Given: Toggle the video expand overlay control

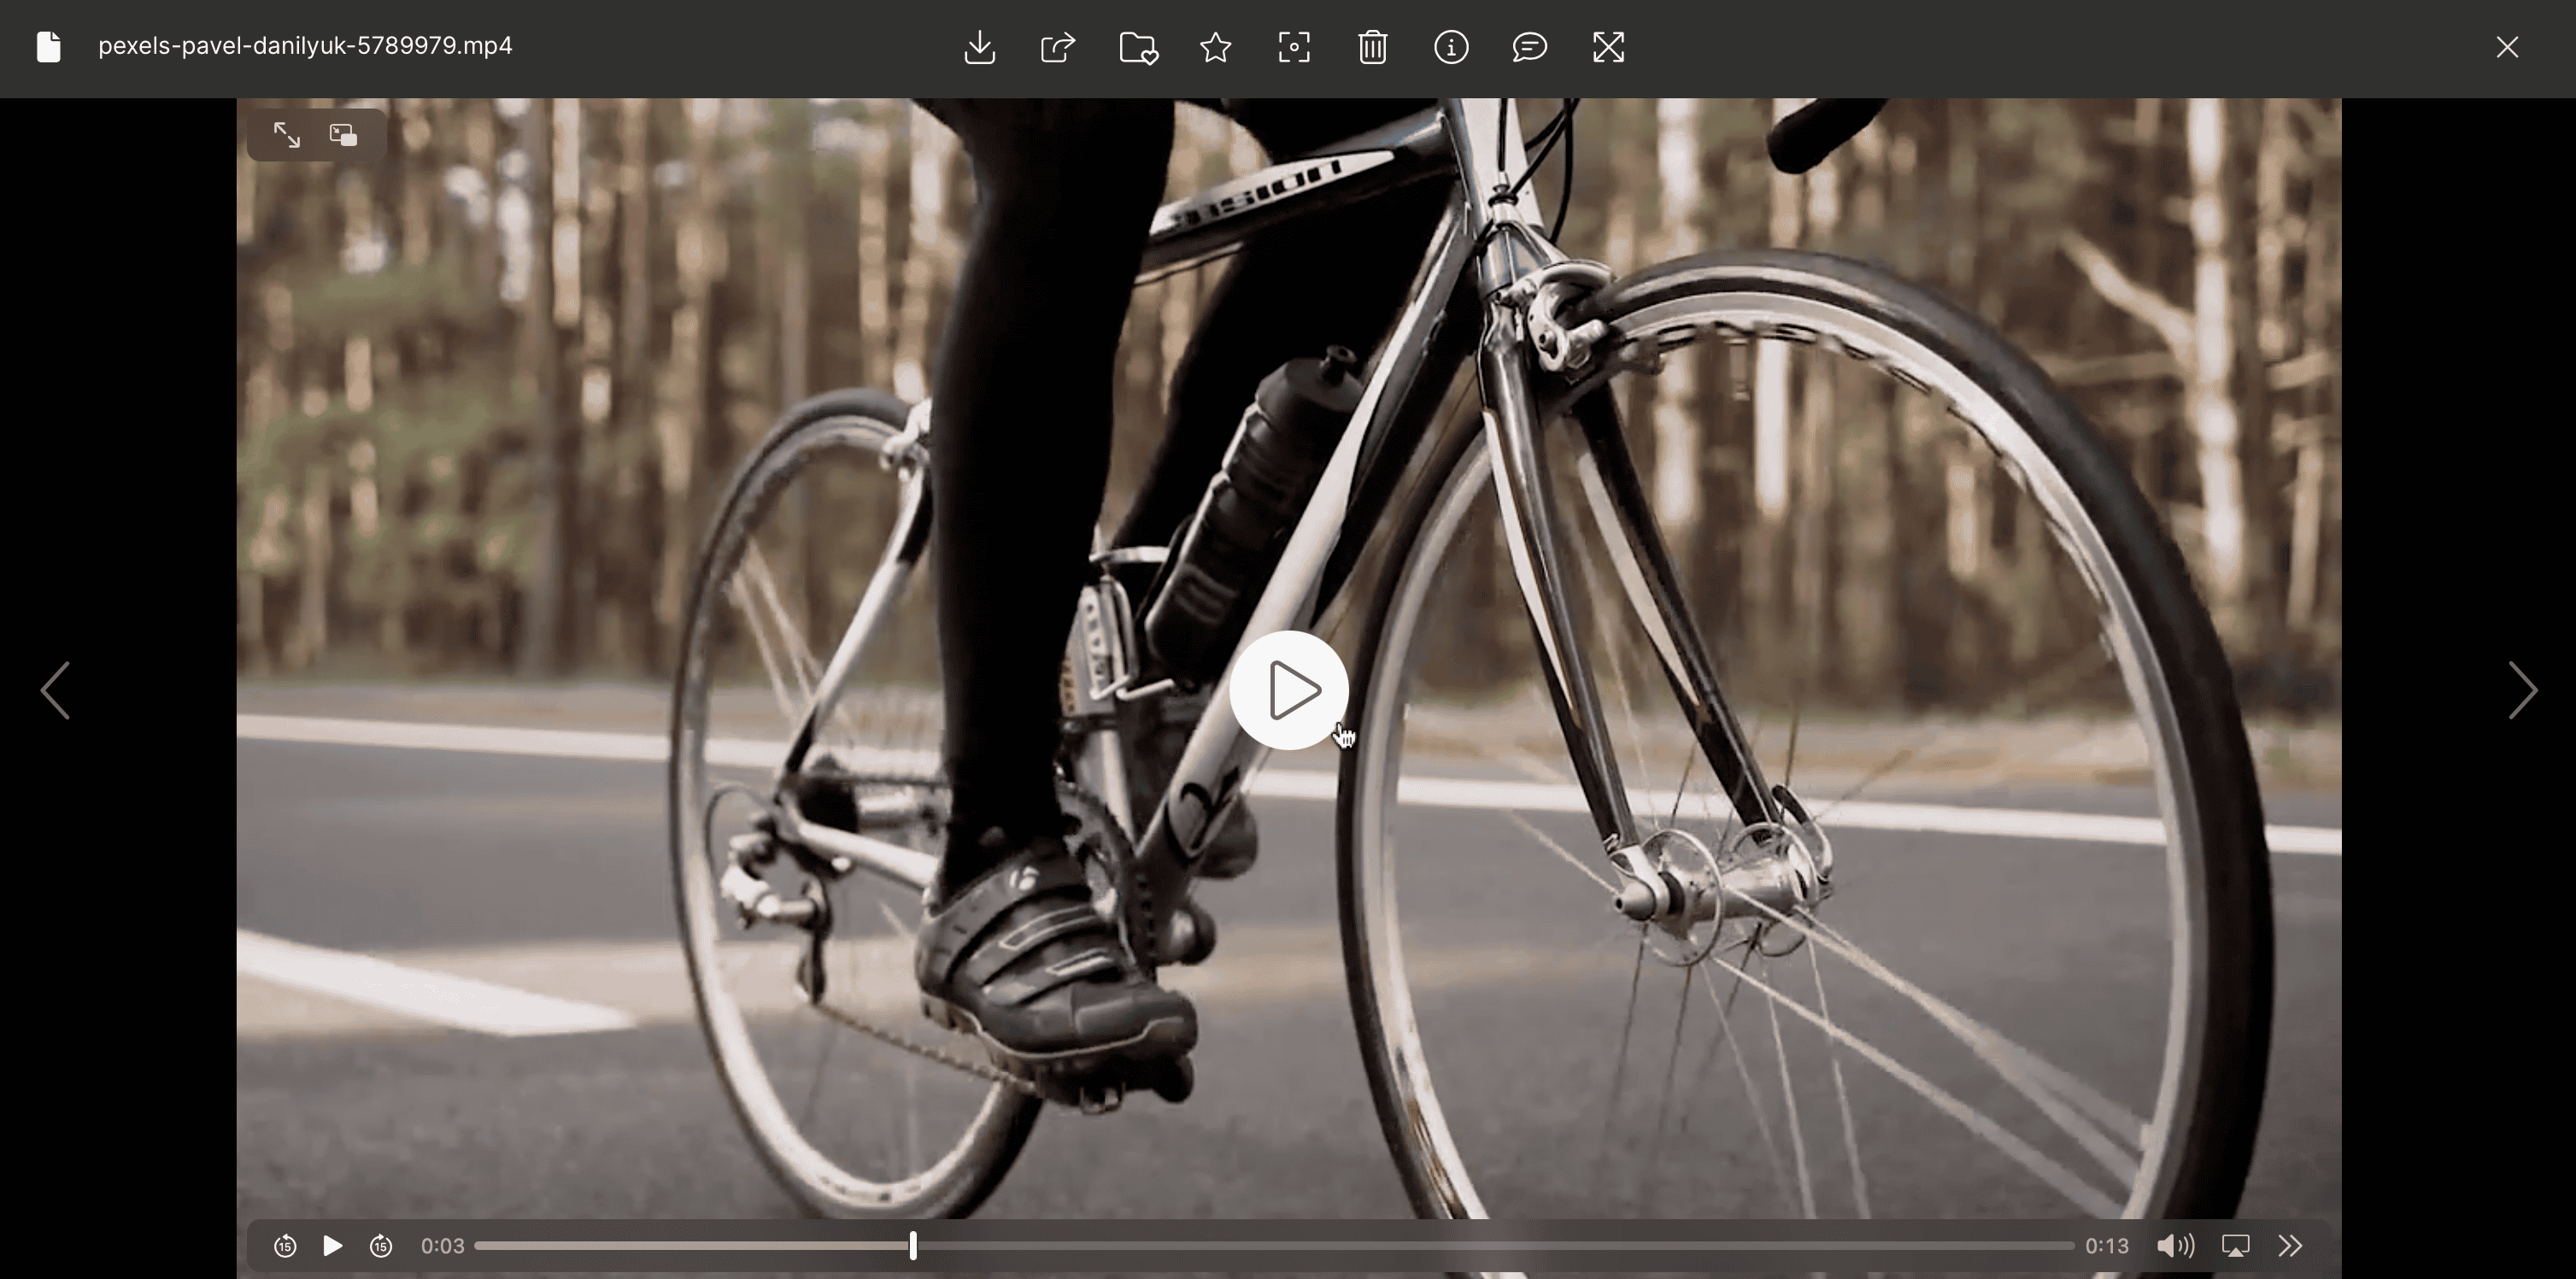Looking at the screenshot, I should [x=287, y=134].
